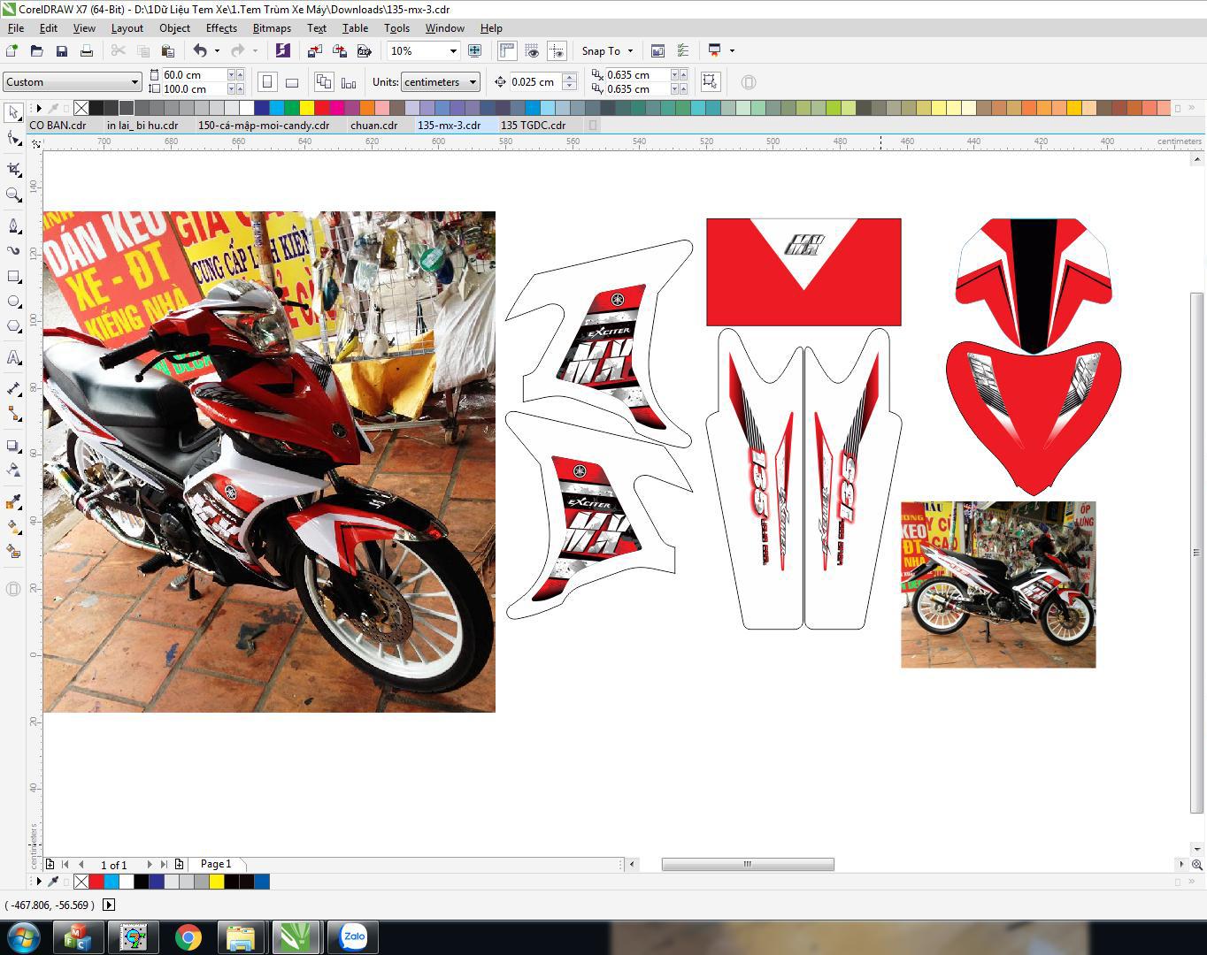Toggle grid display
1207x955 pixels.
coord(532,51)
